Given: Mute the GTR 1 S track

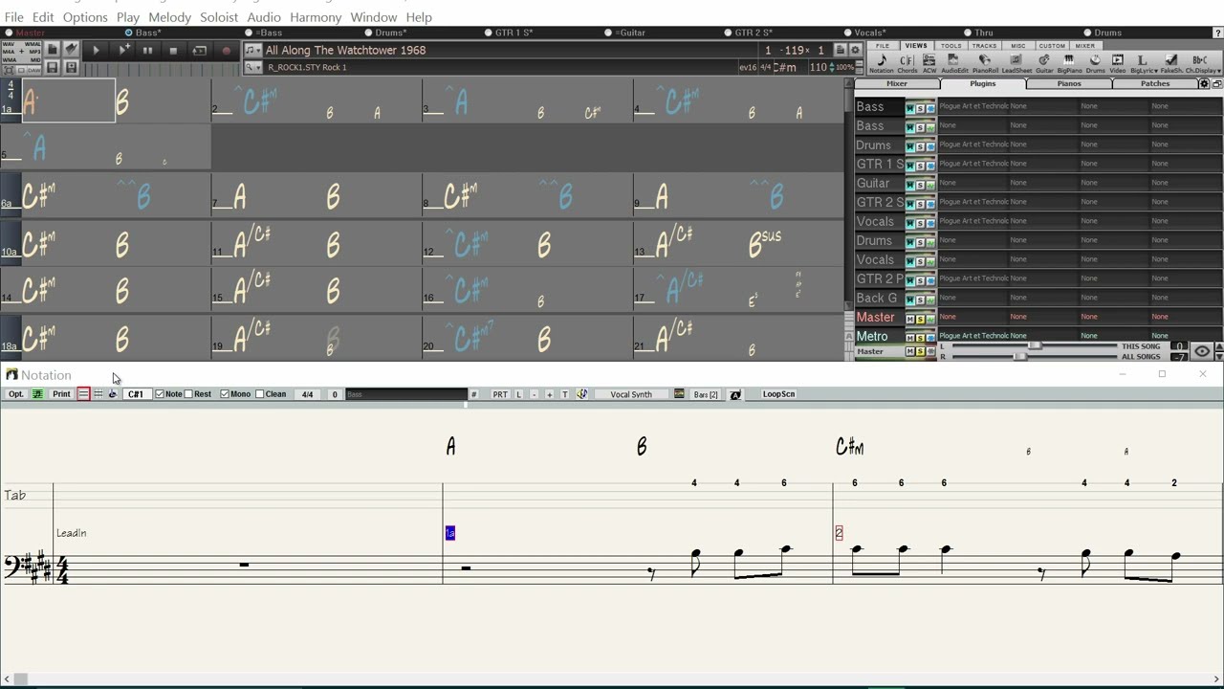Looking at the screenshot, I should [910, 165].
